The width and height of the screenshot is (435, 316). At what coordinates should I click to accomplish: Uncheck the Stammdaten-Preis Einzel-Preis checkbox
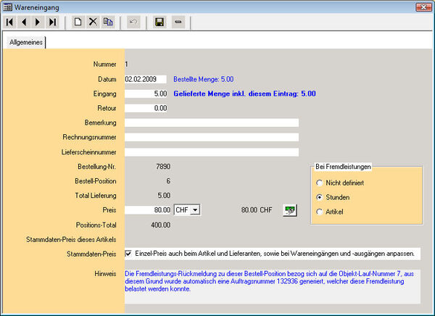point(128,254)
